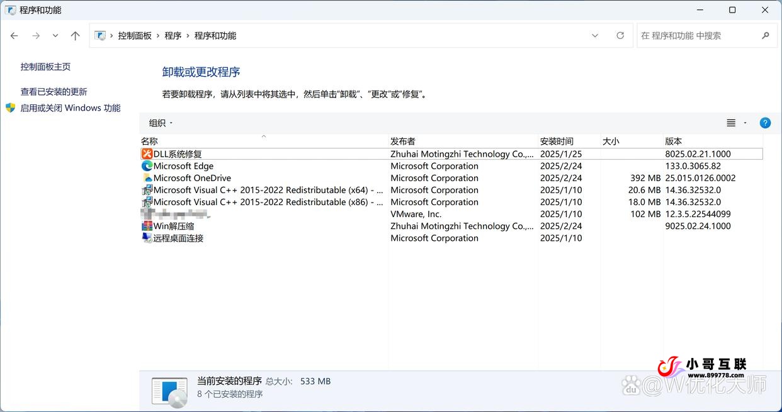Expand the address bar history dropdown
The image size is (782, 412).
(x=595, y=35)
